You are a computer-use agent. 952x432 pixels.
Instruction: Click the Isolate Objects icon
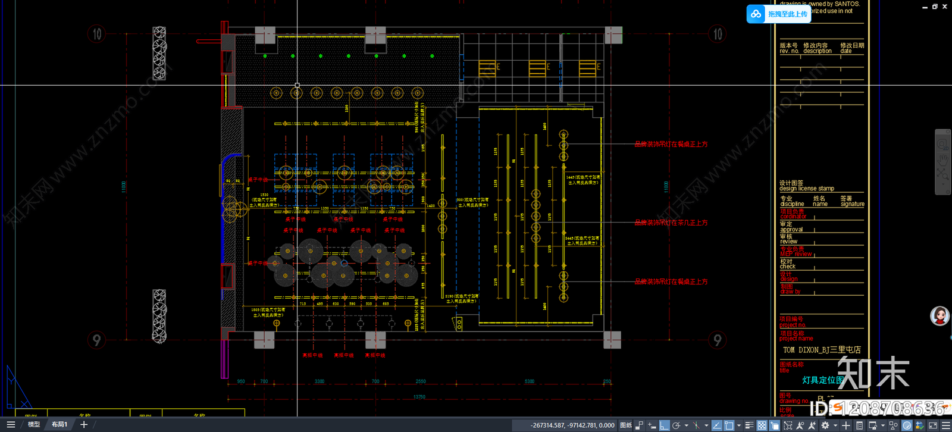893,425
